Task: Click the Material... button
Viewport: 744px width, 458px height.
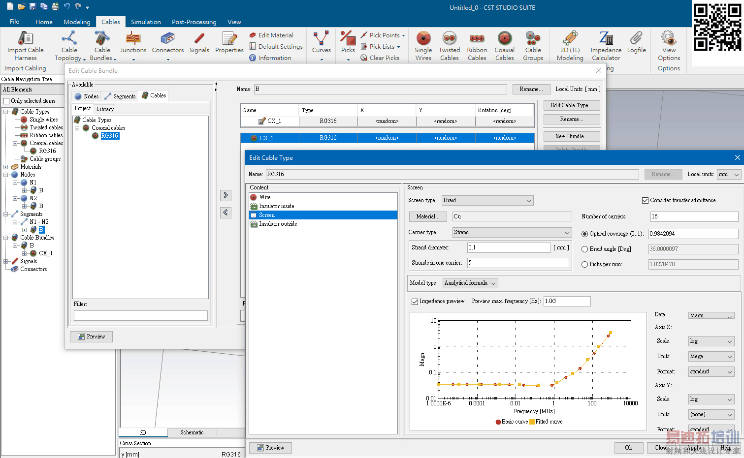Action: tap(427, 216)
